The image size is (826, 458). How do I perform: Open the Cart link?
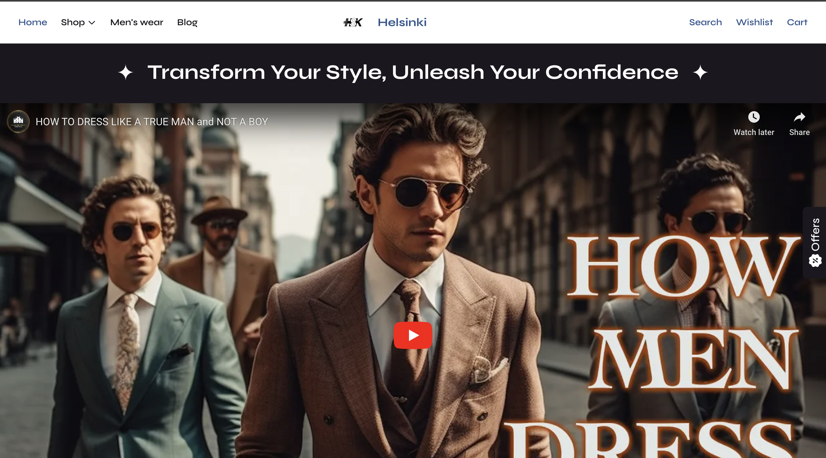point(797,22)
